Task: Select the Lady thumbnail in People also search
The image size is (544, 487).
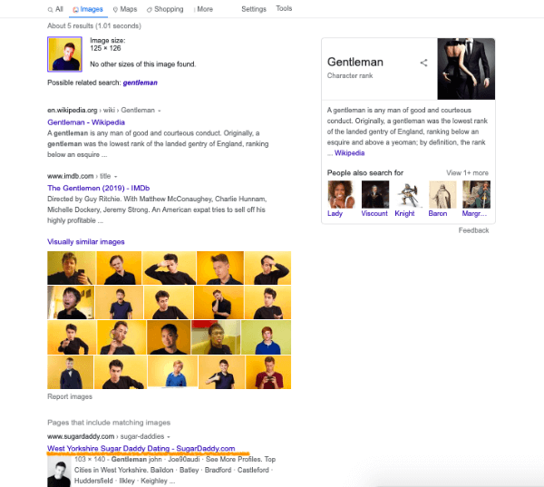Action: tap(341, 194)
